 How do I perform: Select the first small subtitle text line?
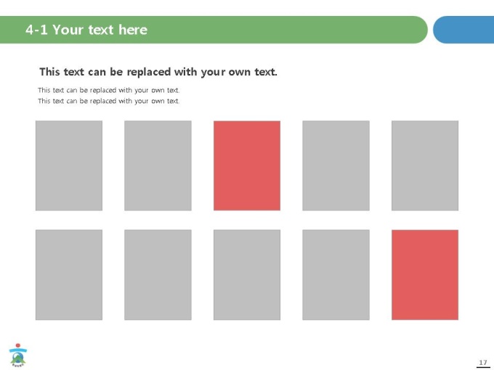point(109,90)
